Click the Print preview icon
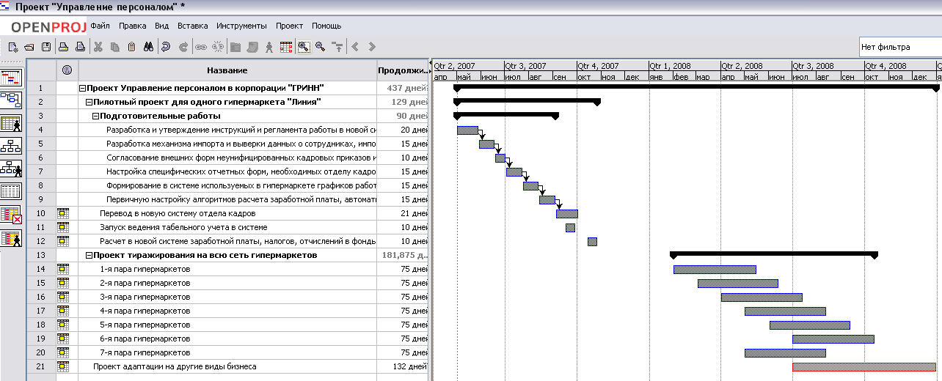 click(x=80, y=47)
